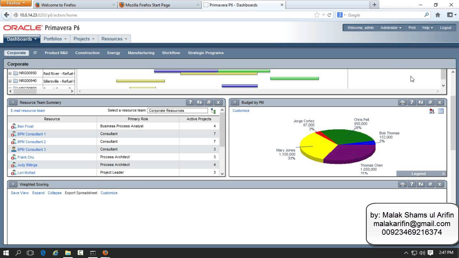Open the BPM Consultant 1 resource link
Viewport: 459px width, 258px height.
point(32,134)
